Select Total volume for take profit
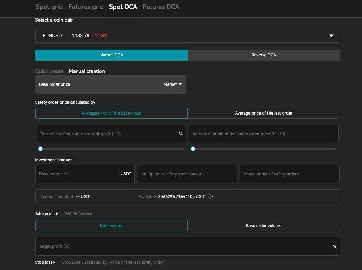The height and width of the screenshot is (270, 362). (111, 226)
